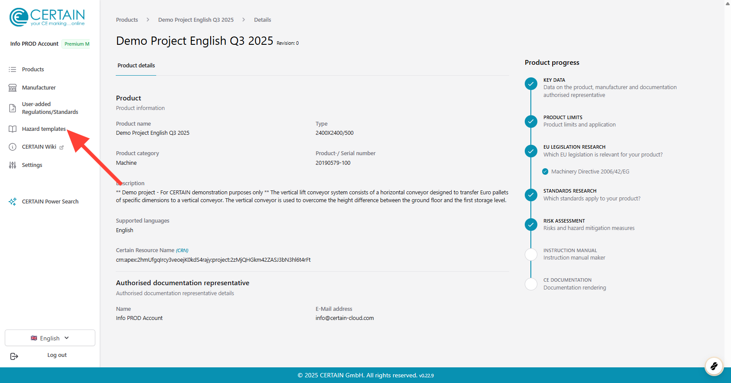Open EU LEGISLATION RESEARCH progress step
Image resolution: width=731 pixels, height=383 pixels.
tap(603, 151)
